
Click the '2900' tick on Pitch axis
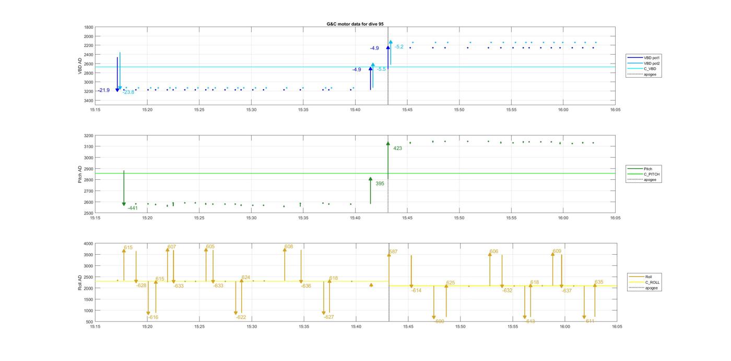[89, 169]
